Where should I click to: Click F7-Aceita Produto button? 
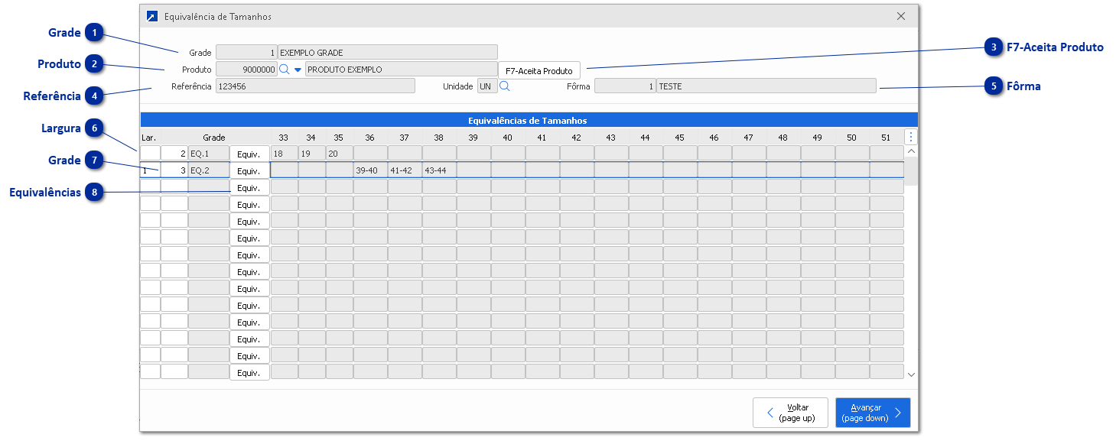tap(539, 70)
